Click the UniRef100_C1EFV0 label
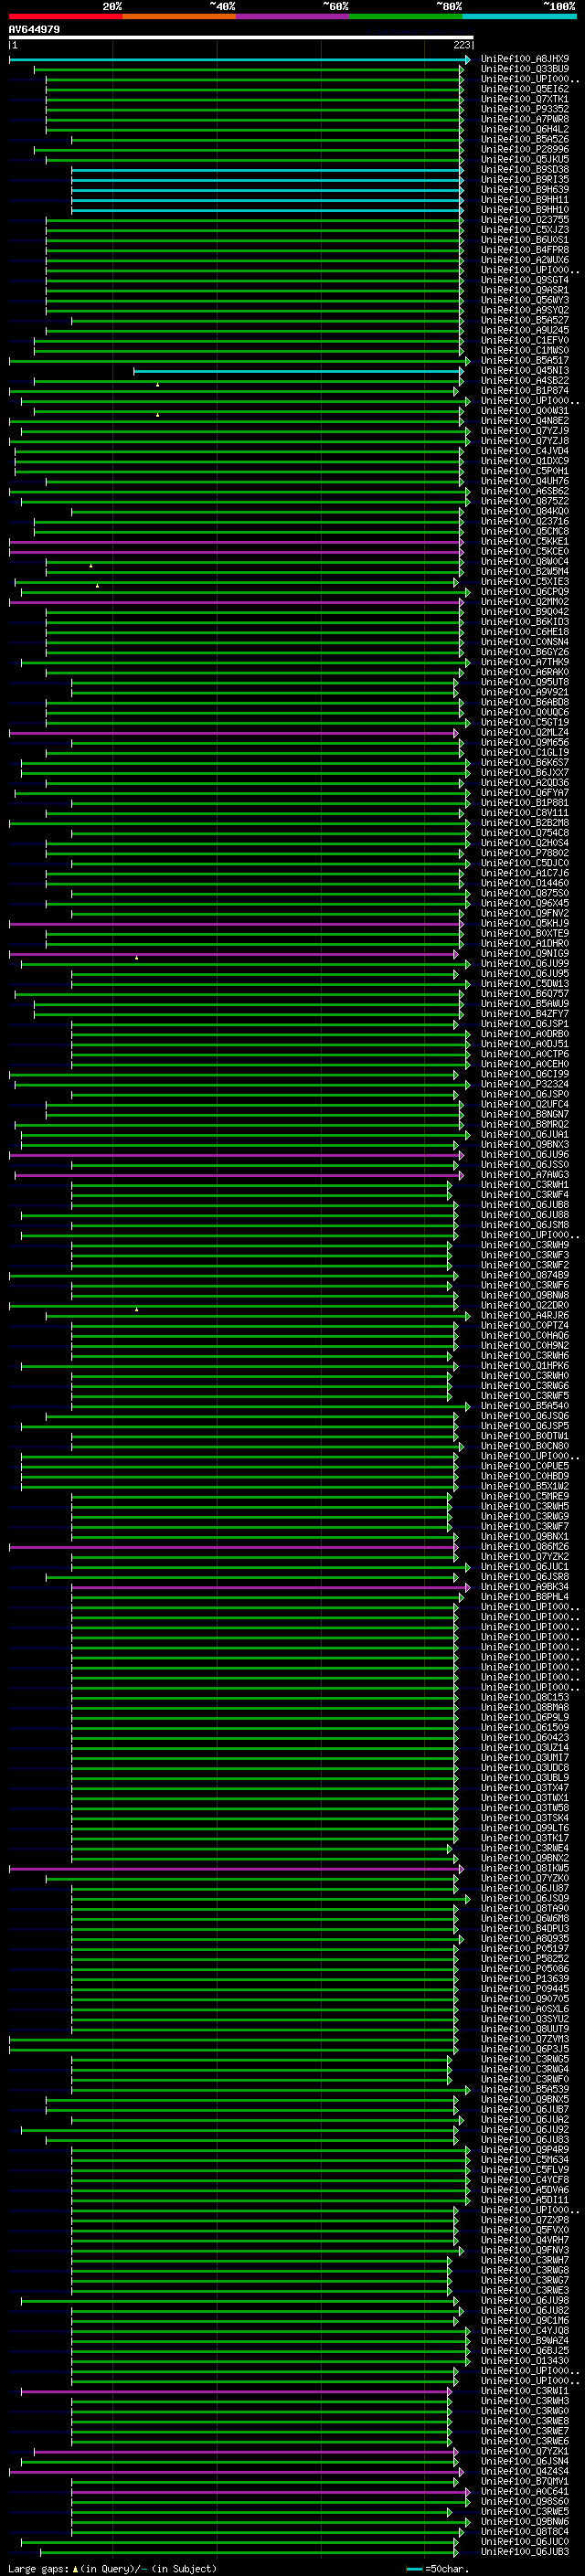 [525, 340]
